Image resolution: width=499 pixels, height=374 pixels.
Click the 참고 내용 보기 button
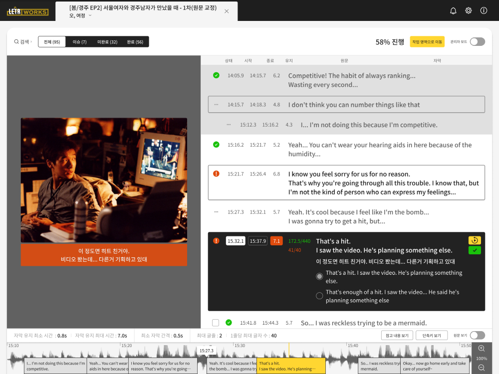tap(397, 336)
